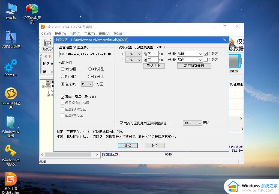Image resolution: width=279 pixels, height=194 pixels.
Task: Click the 默认大小 button
Action: tap(154, 66)
